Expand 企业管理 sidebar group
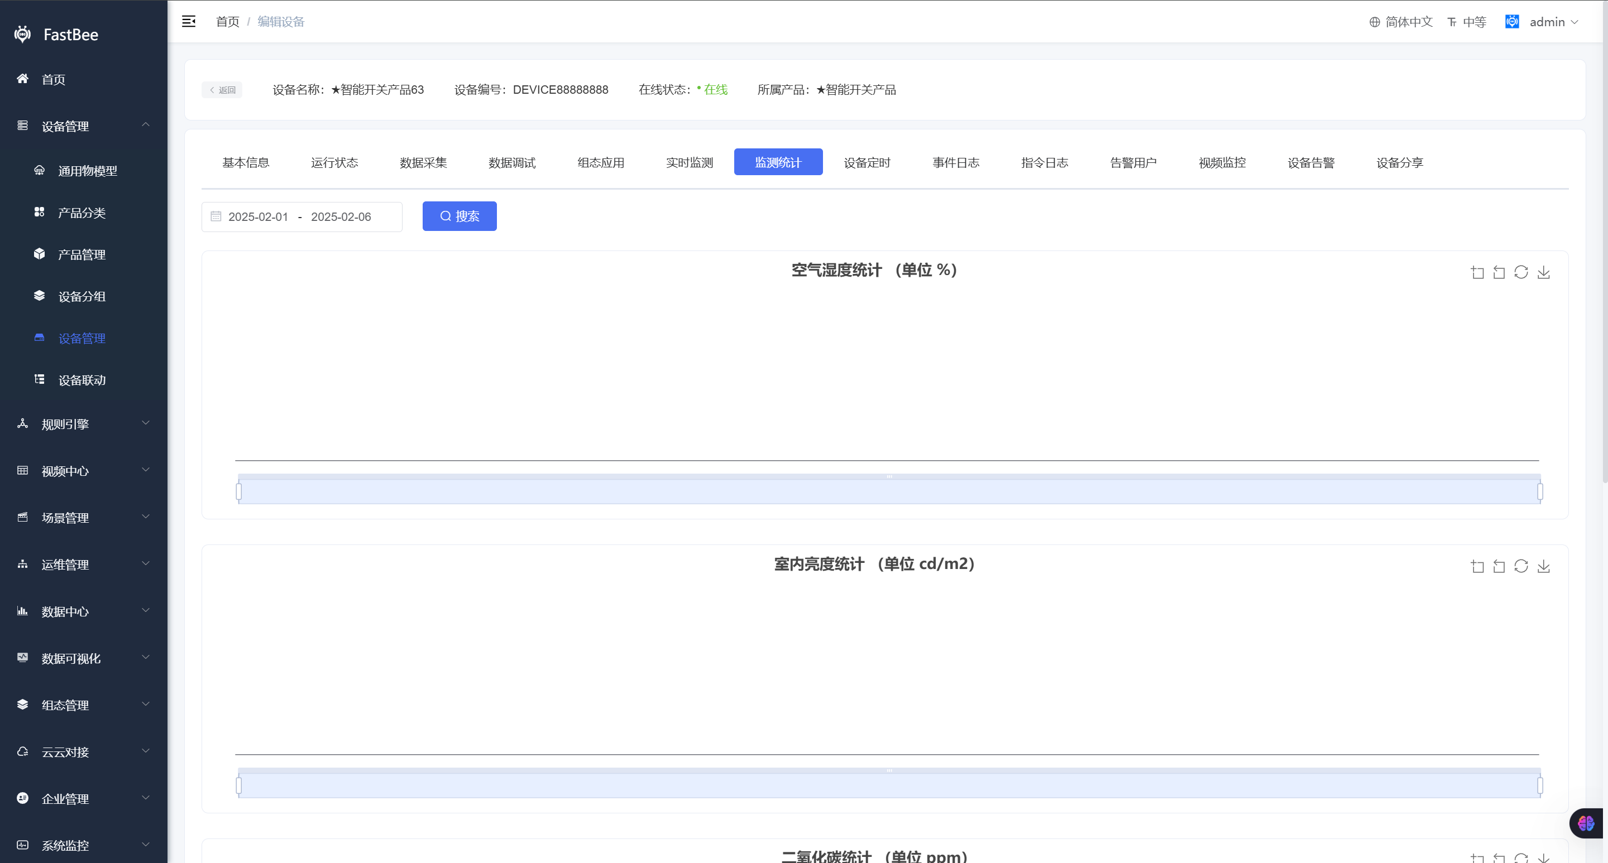Image resolution: width=1608 pixels, height=863 pixels. [x=84, y=798]
